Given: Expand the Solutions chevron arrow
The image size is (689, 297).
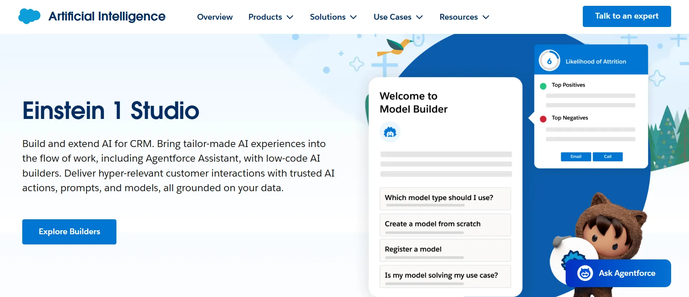Looking at the screenshot, I should point(353,17).
